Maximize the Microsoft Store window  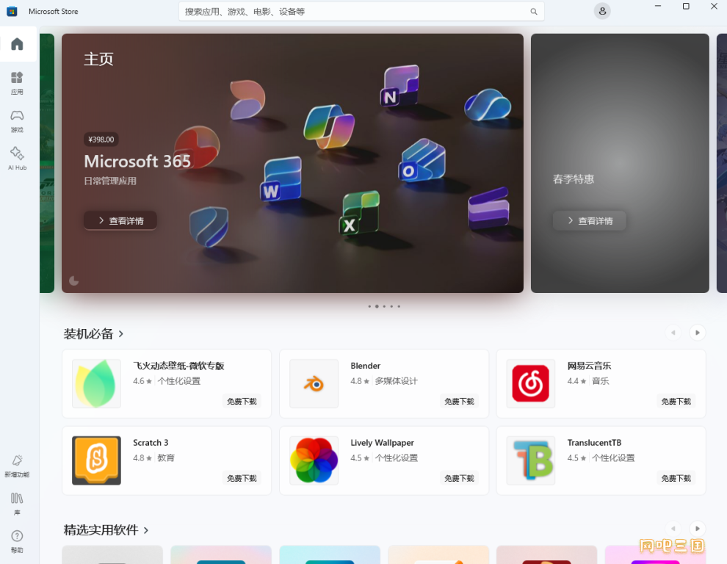[x=686, y=6]
